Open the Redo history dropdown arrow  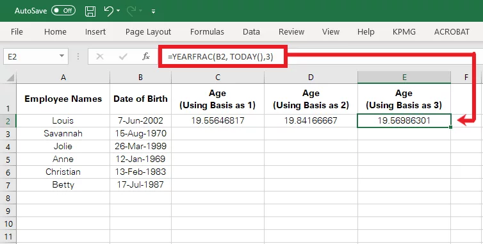pyautogui.click(x=140, y=11)
